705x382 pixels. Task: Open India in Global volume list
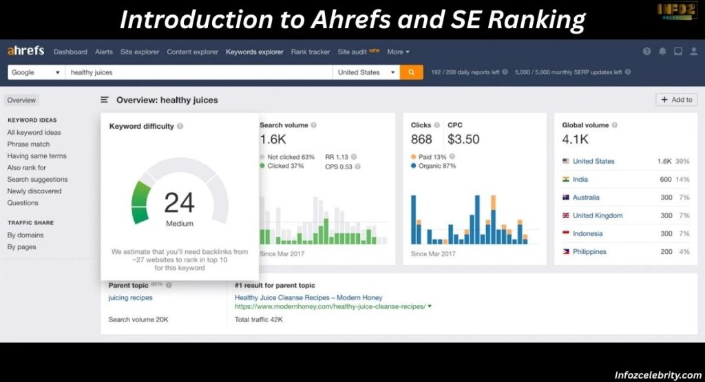click(x=580, y=179)
